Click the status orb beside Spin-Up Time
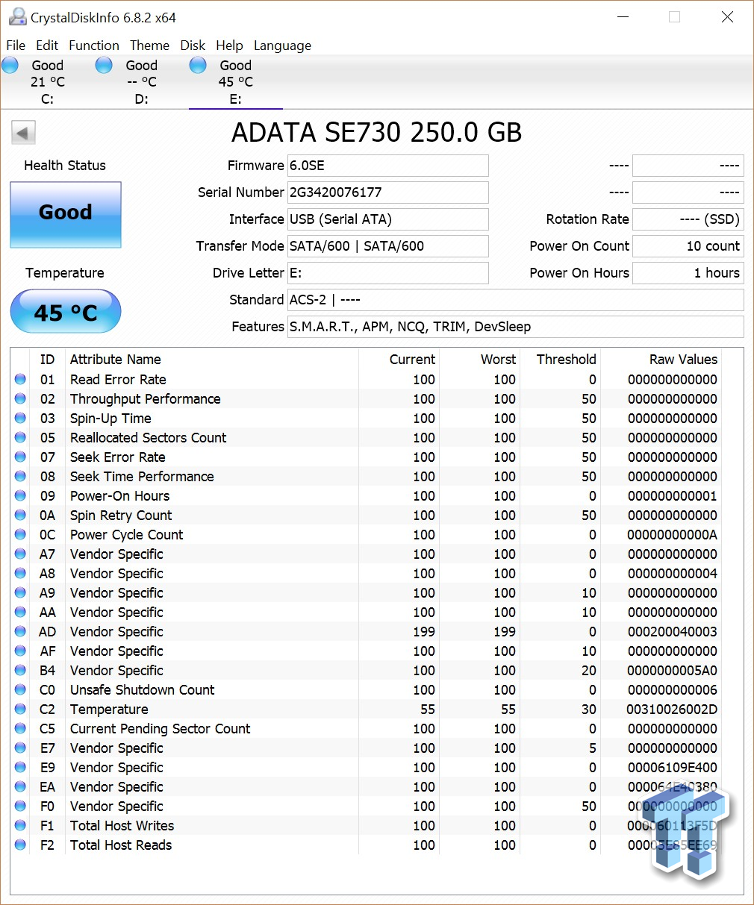 20,419
